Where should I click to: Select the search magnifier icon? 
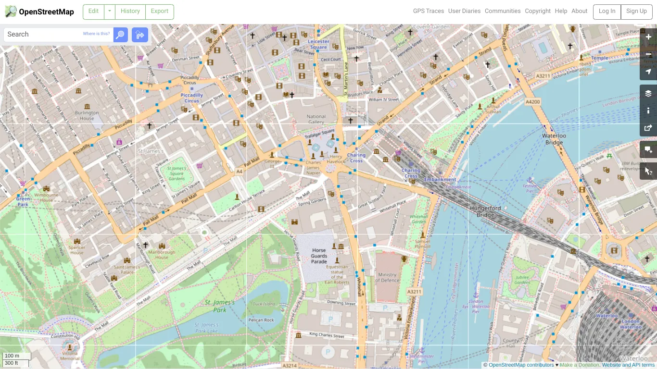(x=120, y=34)
